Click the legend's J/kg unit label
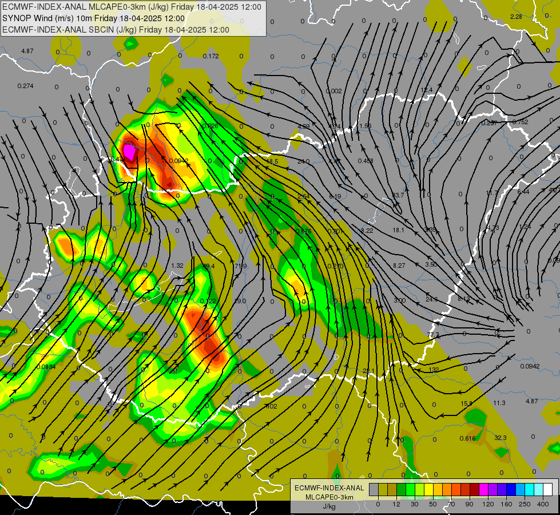The width and height of the screenshot is (560, 515). (x=329, y=506)
